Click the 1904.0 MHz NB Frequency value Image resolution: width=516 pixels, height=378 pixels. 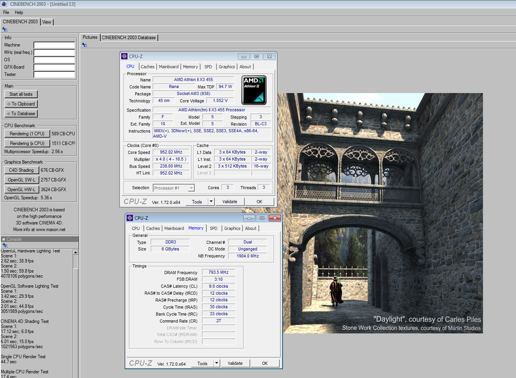(248, 256)
